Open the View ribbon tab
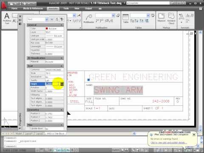 pos(77,8)
